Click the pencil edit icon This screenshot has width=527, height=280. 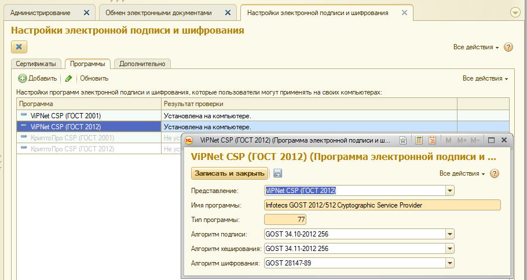coord(68,78)
